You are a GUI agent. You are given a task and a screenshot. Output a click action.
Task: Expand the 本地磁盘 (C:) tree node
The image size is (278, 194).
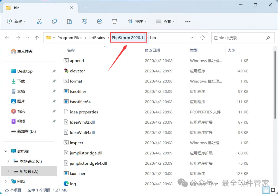point(8,161)
